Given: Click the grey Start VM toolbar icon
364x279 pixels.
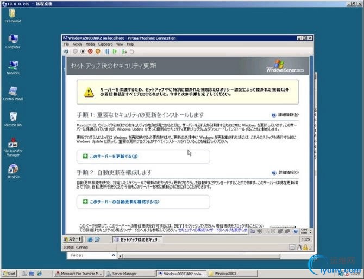Looking at the screenshot, I should tap(75, 51).
